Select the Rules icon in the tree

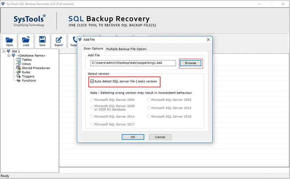18,72
